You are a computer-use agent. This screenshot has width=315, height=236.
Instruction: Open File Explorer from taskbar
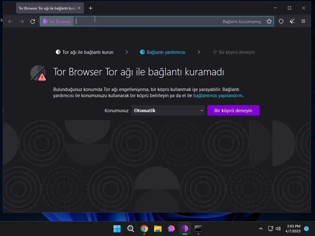(158, 229)
